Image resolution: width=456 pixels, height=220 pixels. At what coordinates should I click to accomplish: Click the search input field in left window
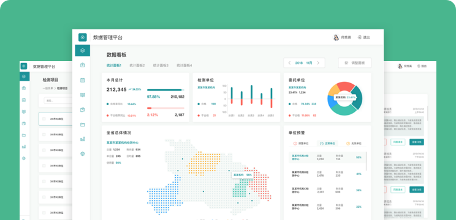coord(58,101)
